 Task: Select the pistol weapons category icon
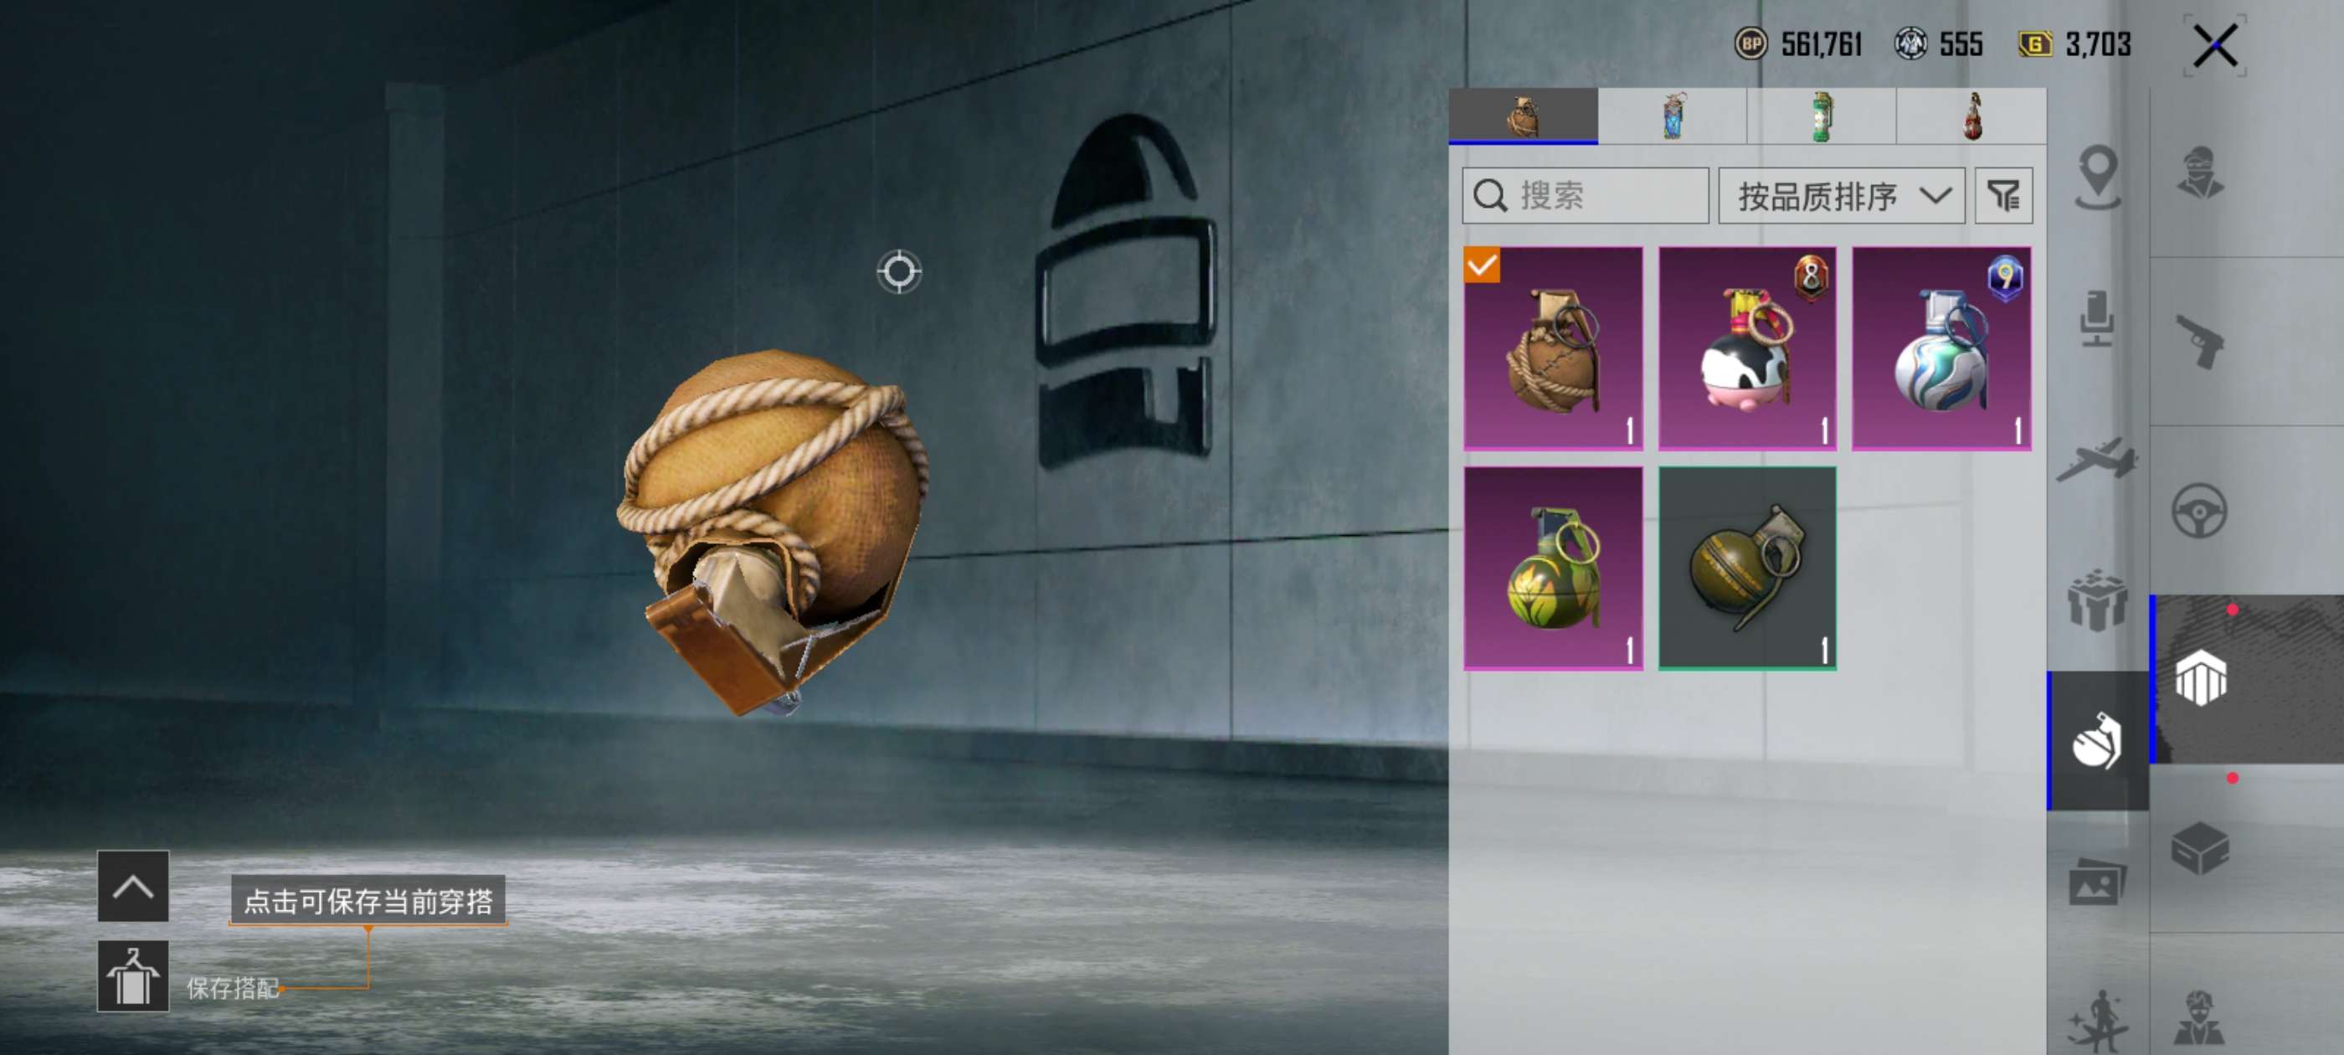(2199, 342)
